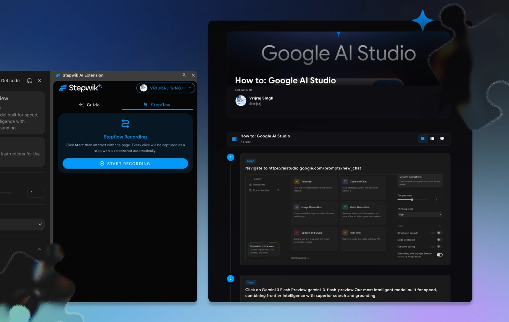Click the step 1 circle on the timeline
This screenshot has height=322, width=509.
[x=230, y=157]
